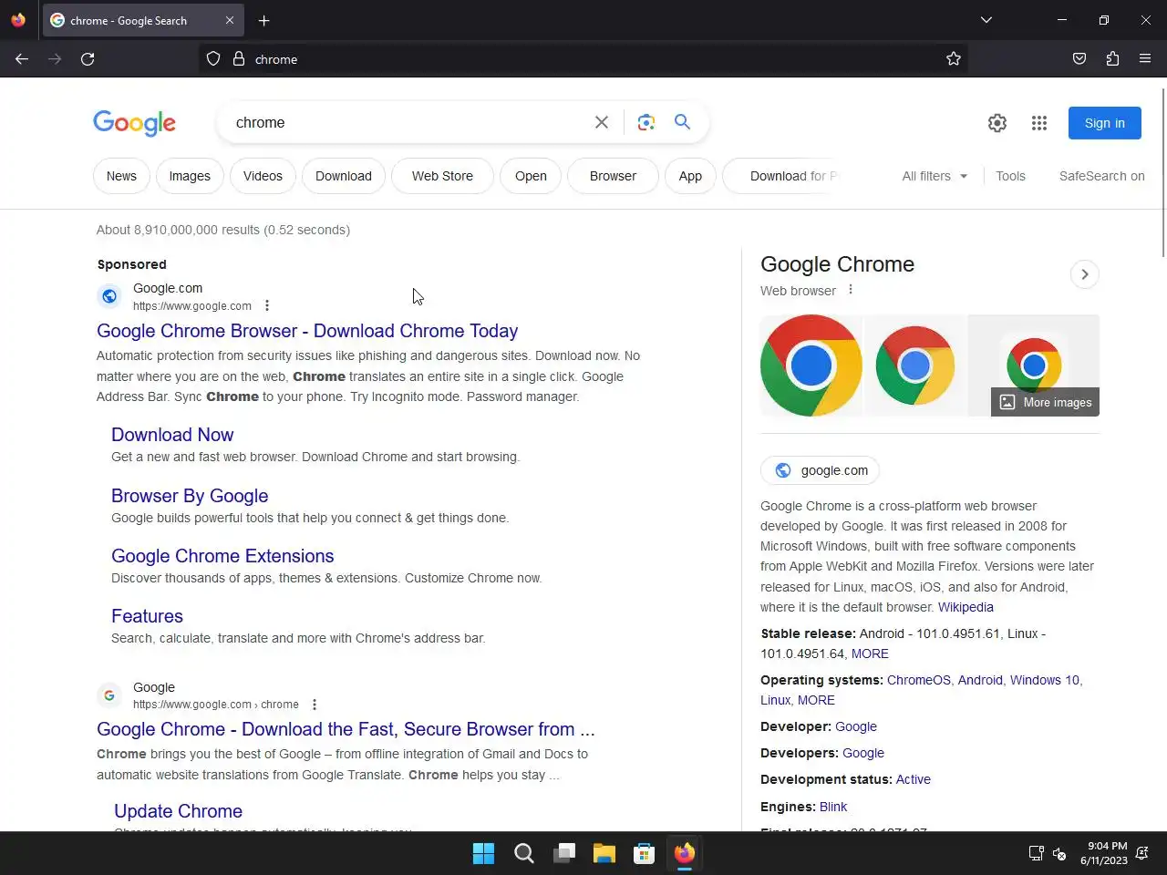
Task: Open the Features sitelink
Action: click(x=147, y=616)
